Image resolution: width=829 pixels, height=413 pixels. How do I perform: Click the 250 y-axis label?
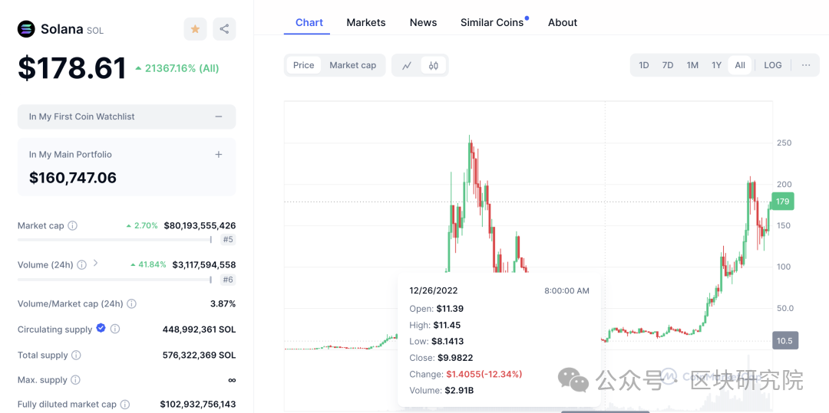(x=784, y=143)
